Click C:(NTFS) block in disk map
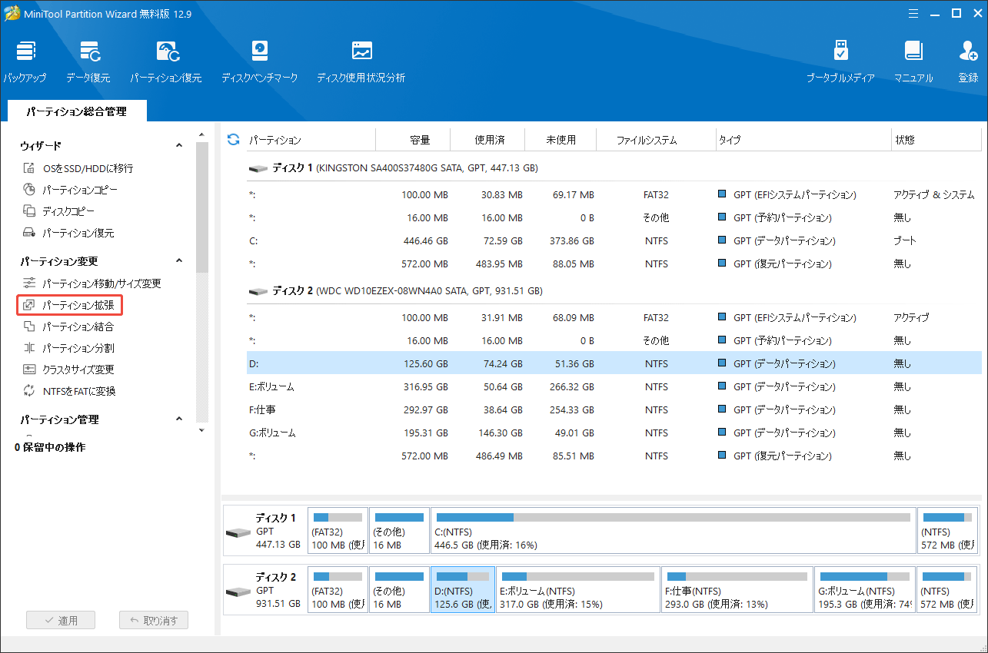The image size is (988, 653). pos(674,531)
